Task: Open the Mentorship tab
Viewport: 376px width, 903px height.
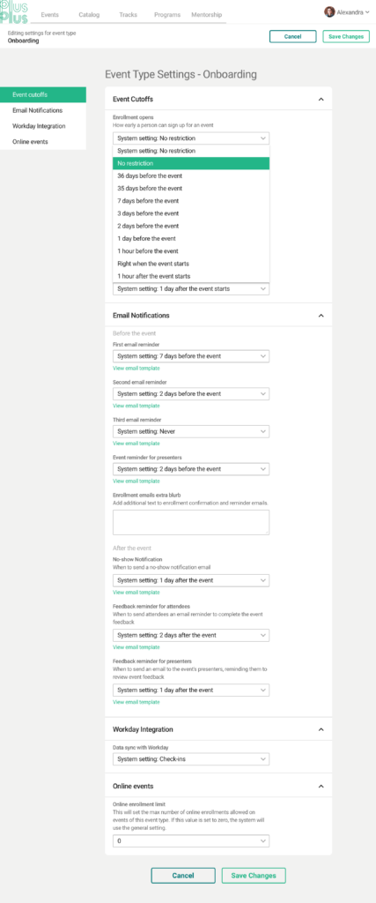Action: [x=206, y=15]
